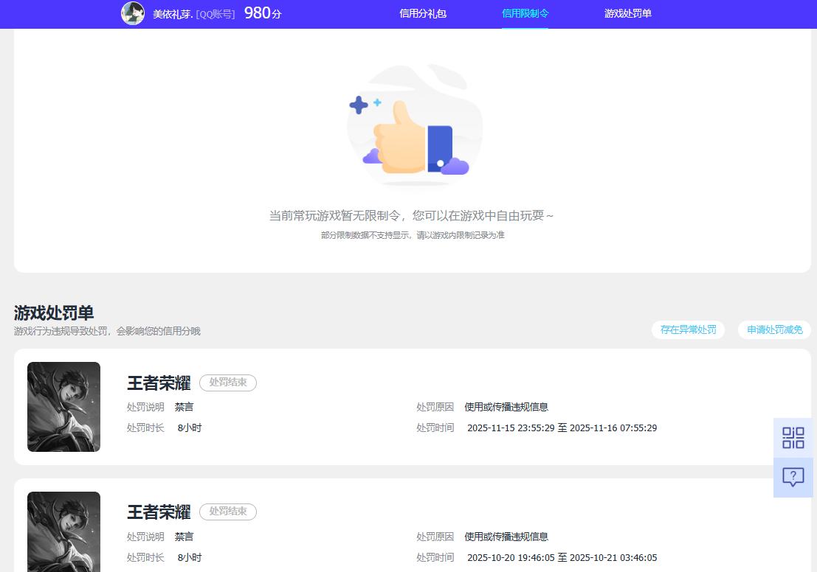Viewport: 817px width, 572px height.
Task: Click 处罚结束 badge on 2025-10-20 penalty card
Action: click(x=228, y=512)
